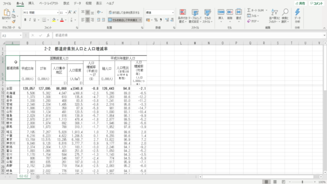Viewport: 327px width, 184px height.
Task: Click the Copy icon
Action: pyautogui.click(x=14, y=16)
